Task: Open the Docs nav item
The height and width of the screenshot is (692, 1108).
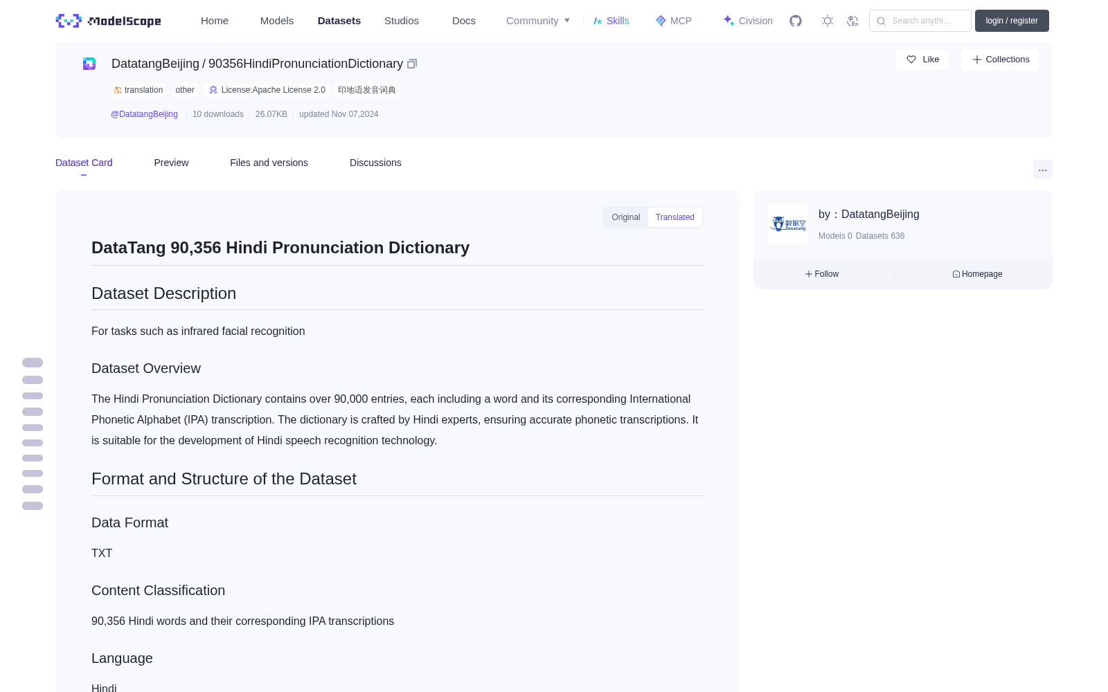Action: click(464, 21)
